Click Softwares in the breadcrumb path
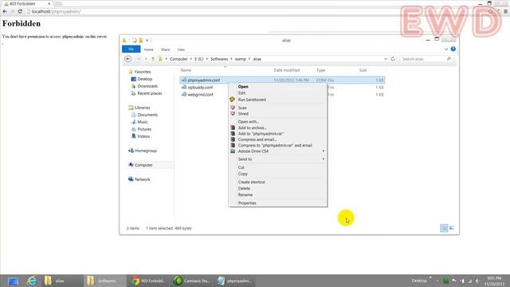The width and height of the screenshot is (510, 287). coord(219,59)
